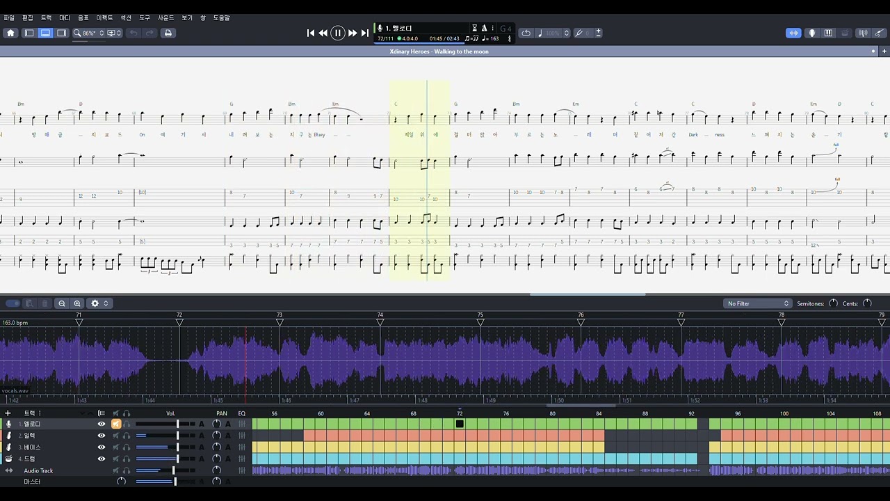Rewind to the previous bar
Viewport: 890px width, 501px height.
(x=323, y=33)
